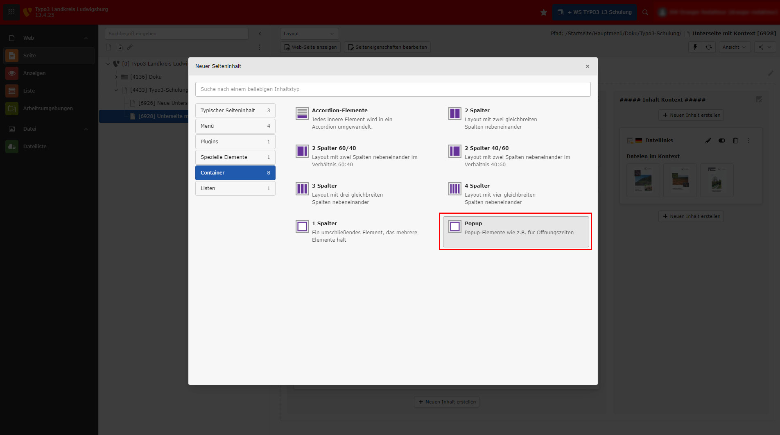Click the Web-Seite anzeigen button
Screen dimensions: 780x435
tap(310, 47)
